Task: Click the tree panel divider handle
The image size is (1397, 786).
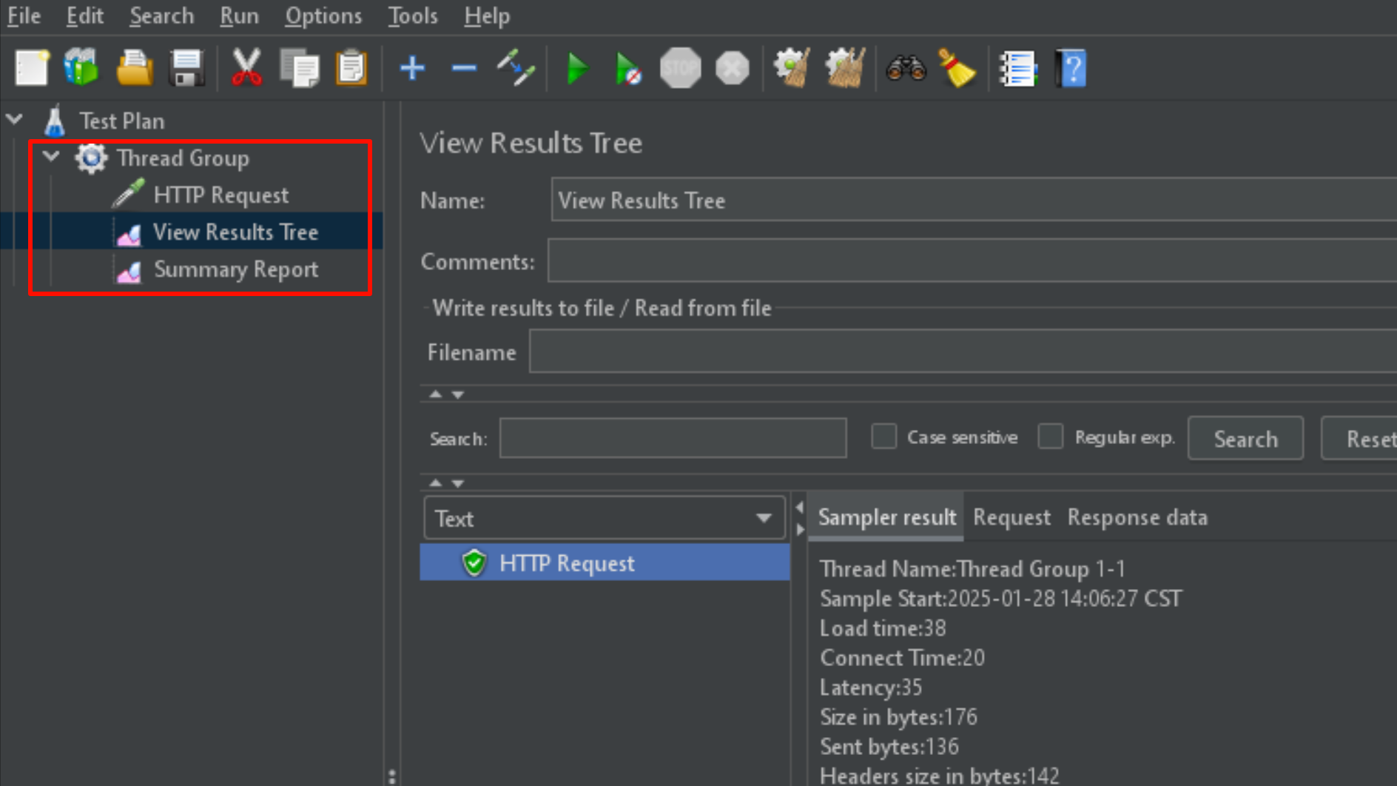Action: [392, 776]
